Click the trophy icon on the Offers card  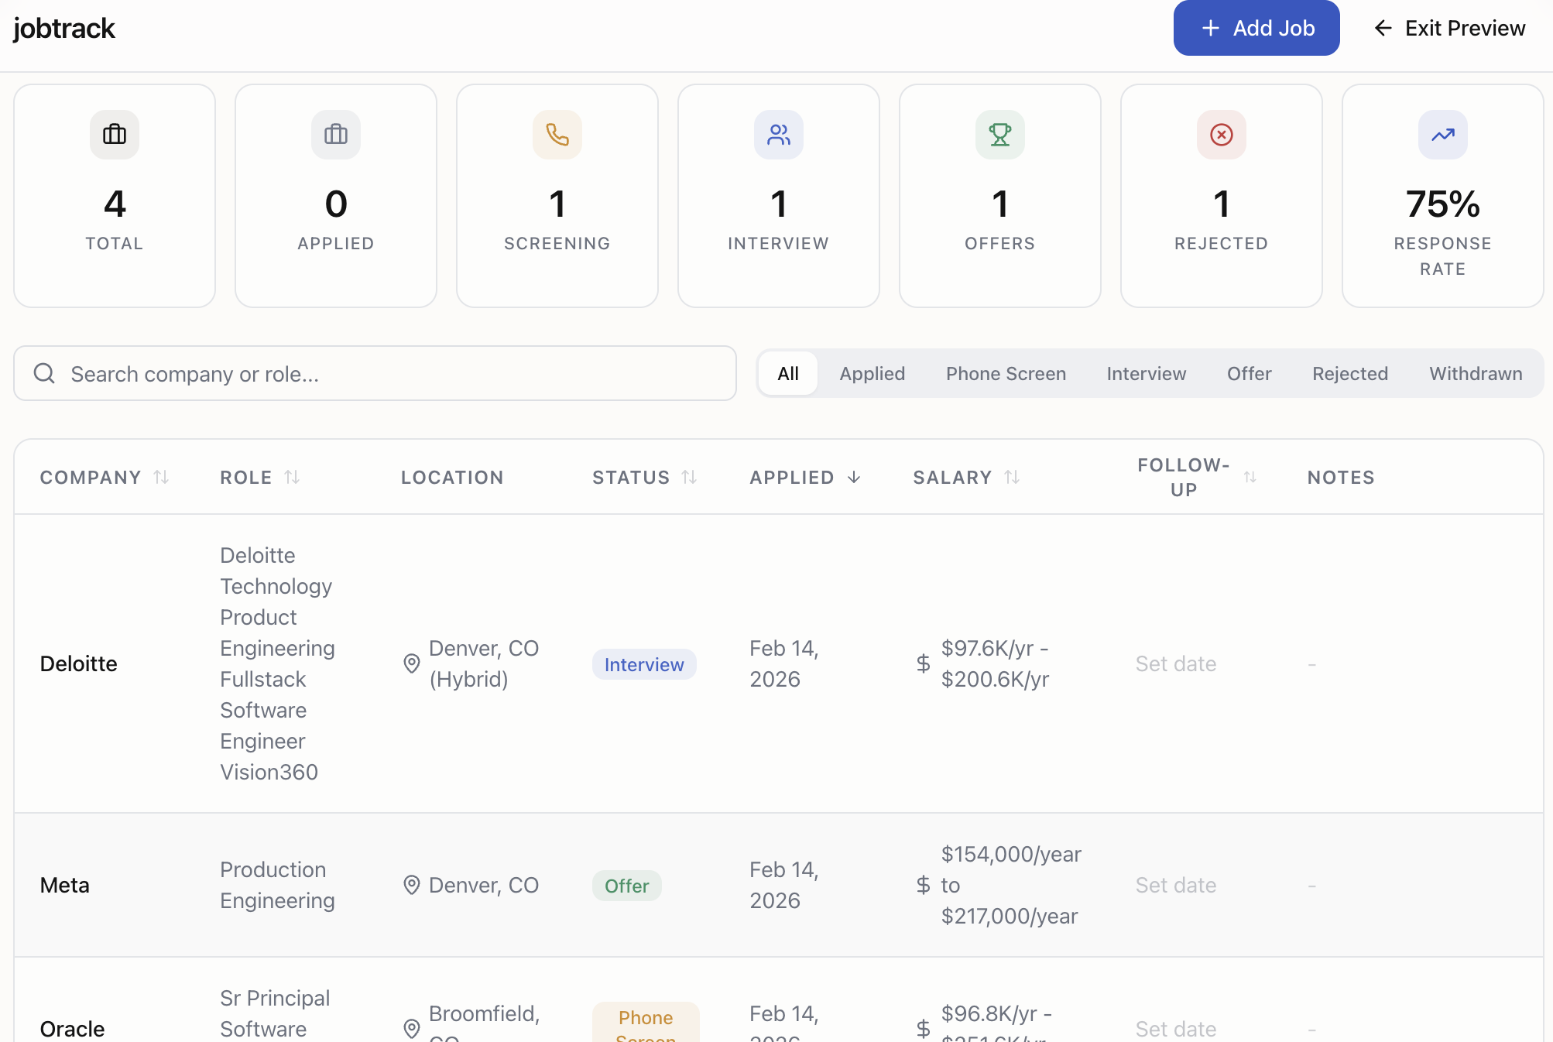pos(999,134)
